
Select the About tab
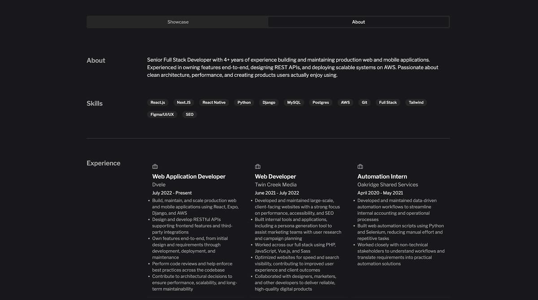[x=358, y=22]
